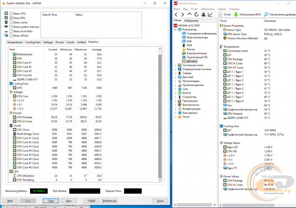Screen dimensions: 296x208
Task: Click the graph chart icon in AIDA64 toolbar
Action: tap(210, 14)
